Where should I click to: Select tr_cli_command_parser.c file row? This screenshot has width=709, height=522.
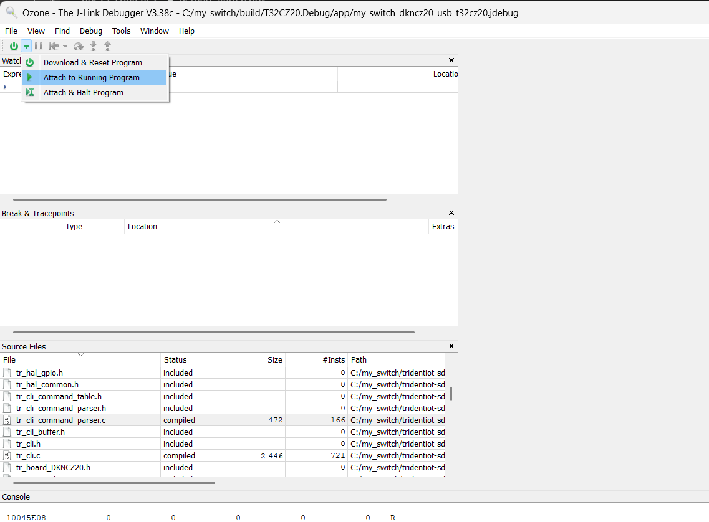tap(223, 420)
